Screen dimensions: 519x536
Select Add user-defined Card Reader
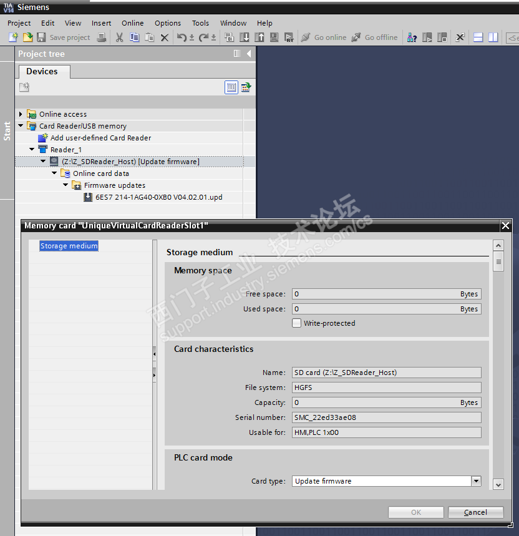(100, 138)
